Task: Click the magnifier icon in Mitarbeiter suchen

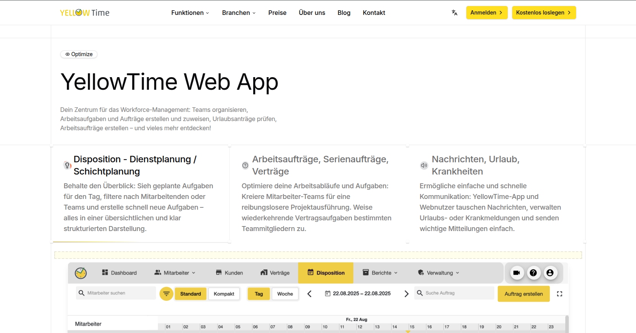Action: tap(81, 293)
